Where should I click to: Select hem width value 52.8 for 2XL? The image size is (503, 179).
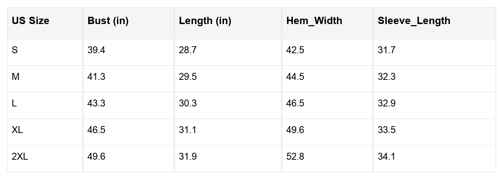(295, 156)
